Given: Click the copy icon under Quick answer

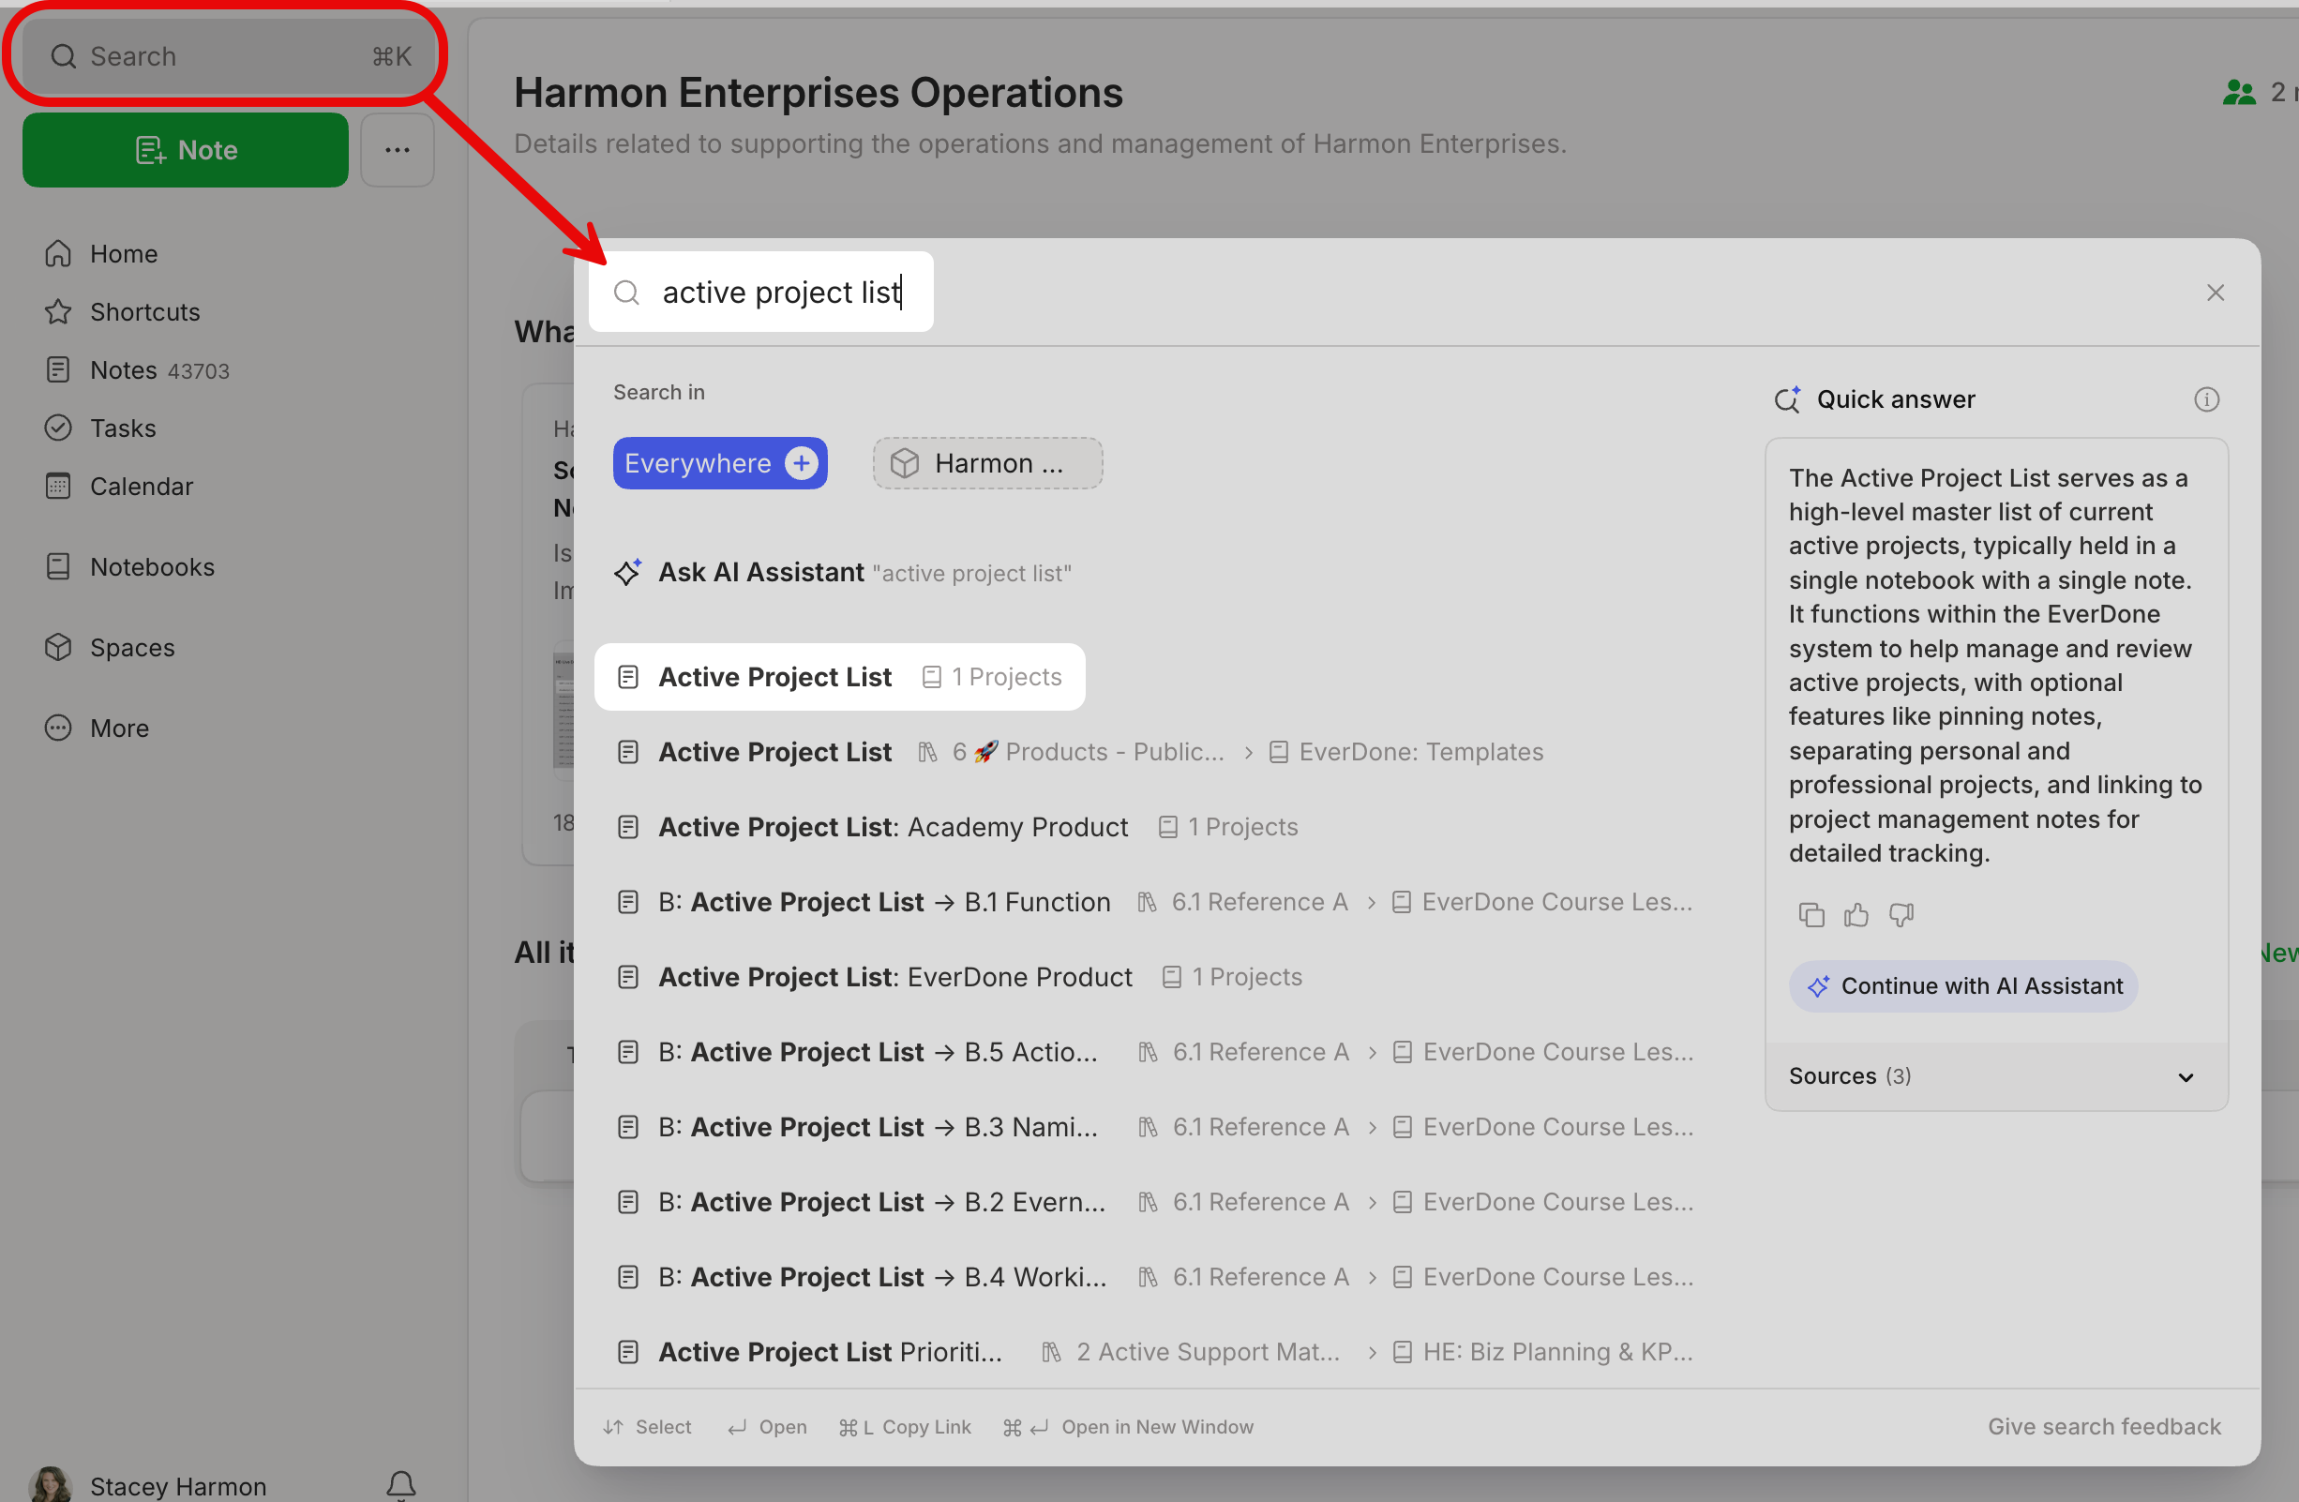Looking at the screenshot, I should coord(1811,914).
